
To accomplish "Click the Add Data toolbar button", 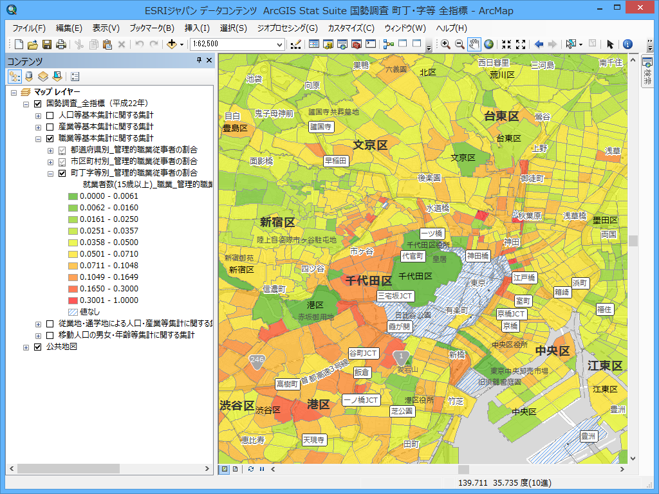I will click(x=171, y=44).
